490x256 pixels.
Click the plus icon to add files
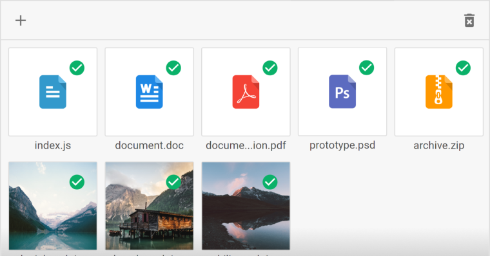pyautogui.click(x=21, y=21)
